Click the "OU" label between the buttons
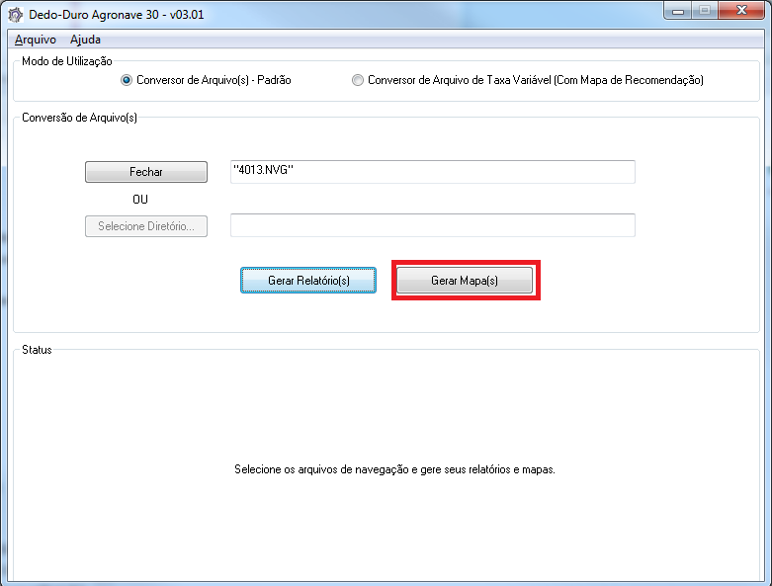This screenshot has width=772, height=586. [140, 200]
